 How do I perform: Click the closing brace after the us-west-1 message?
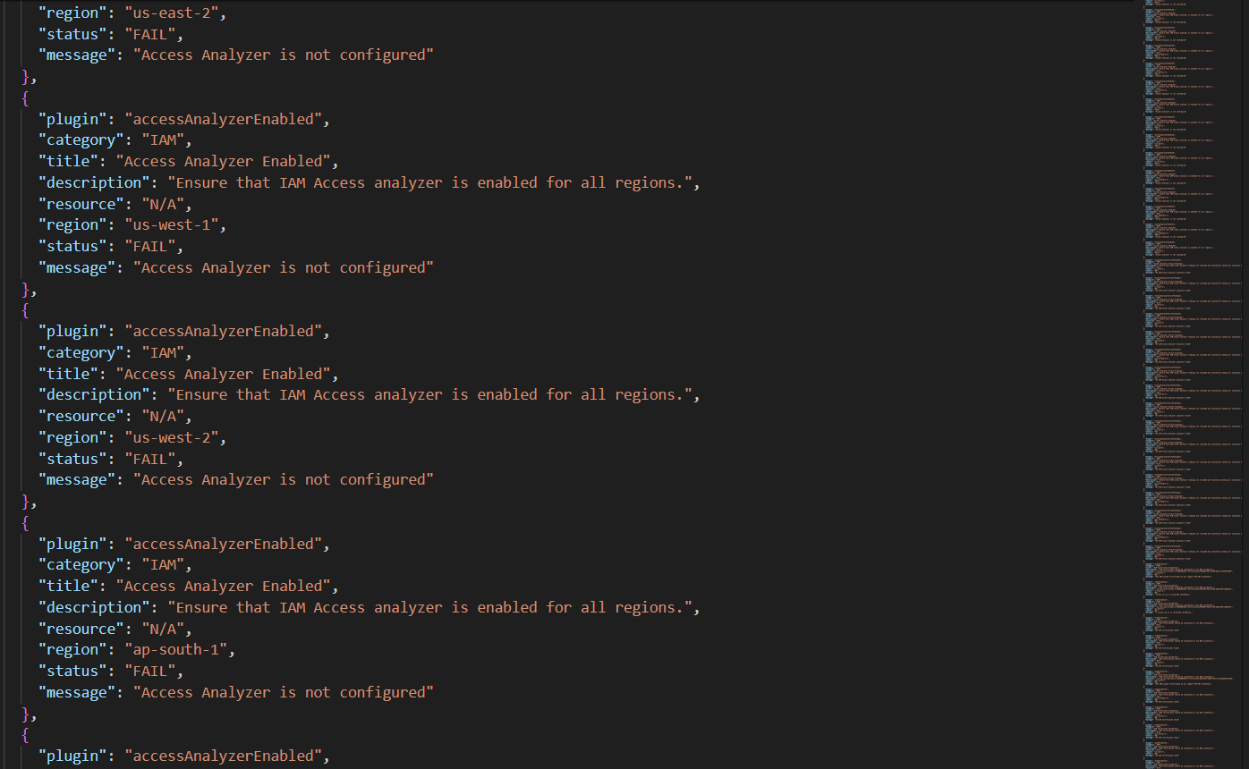(26, 289)
